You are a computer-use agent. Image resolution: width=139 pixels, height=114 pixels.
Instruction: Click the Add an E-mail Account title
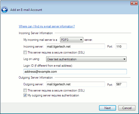click(x=26, y=10)
